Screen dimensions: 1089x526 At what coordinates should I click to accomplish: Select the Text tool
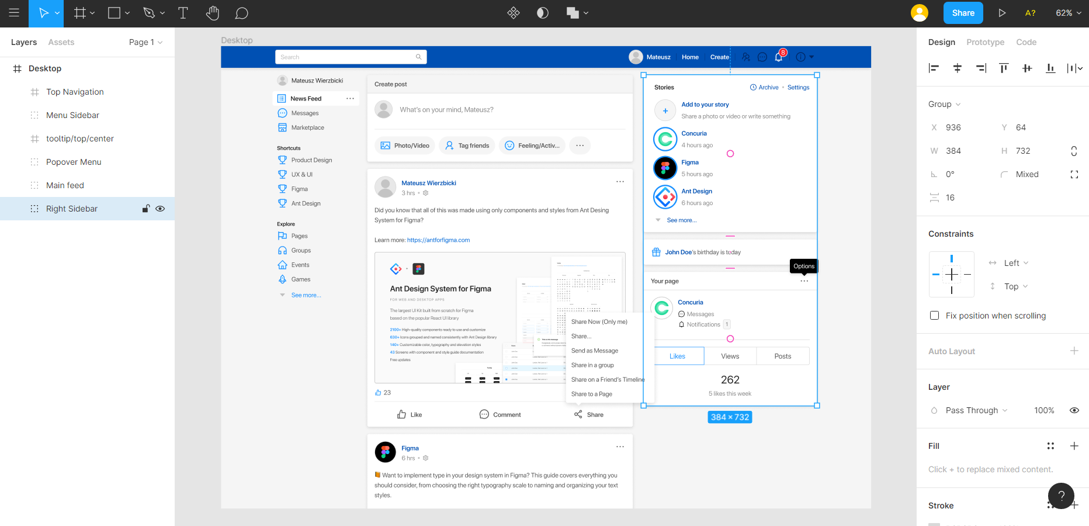click(x=183, y=13)
